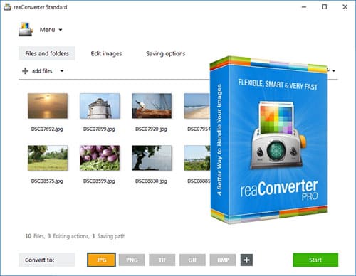Click the DSC08575.jpg file name
Viewport: 356px width, 276px height.
(x=47, y=181)
